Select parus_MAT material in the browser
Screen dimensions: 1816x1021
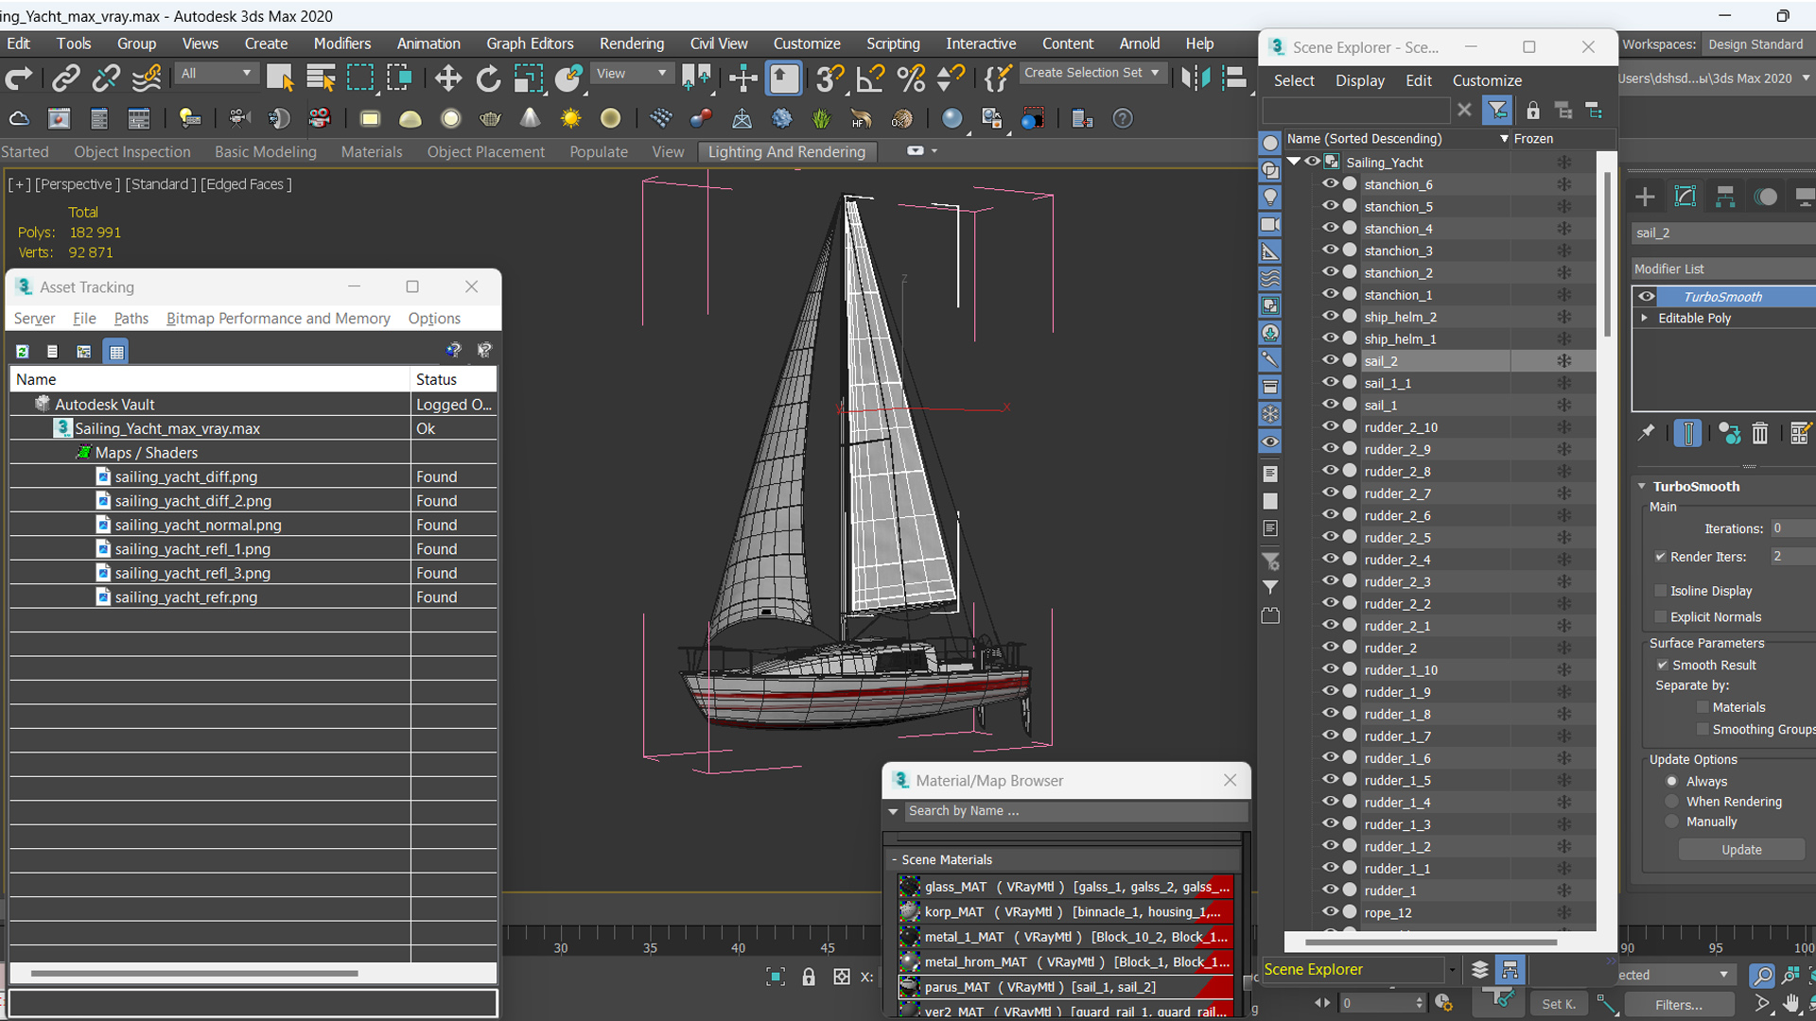(1065, 987)
